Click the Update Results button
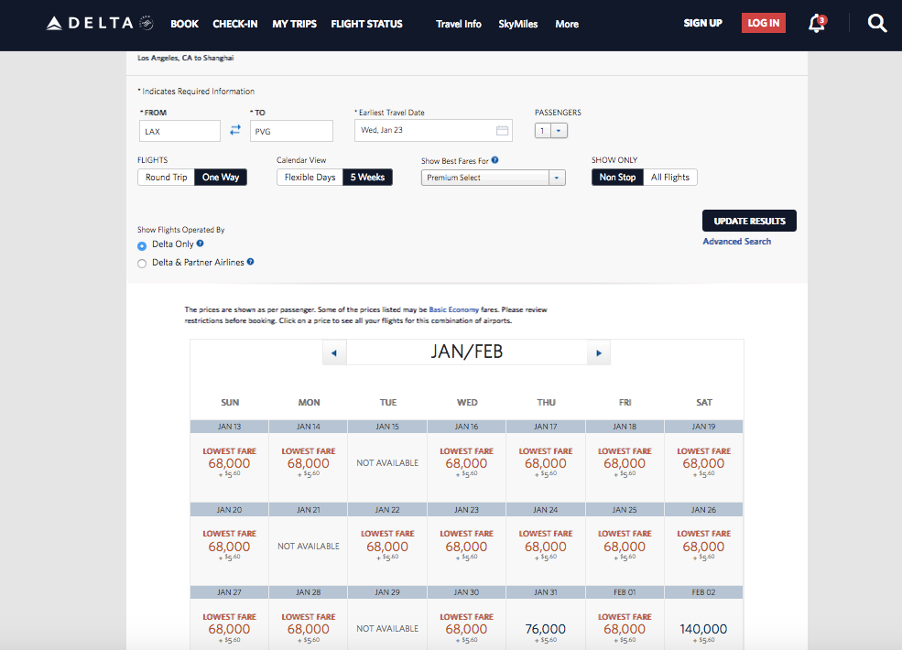The height and width of the screenshot is (650, 902). [x=749, y=222]
